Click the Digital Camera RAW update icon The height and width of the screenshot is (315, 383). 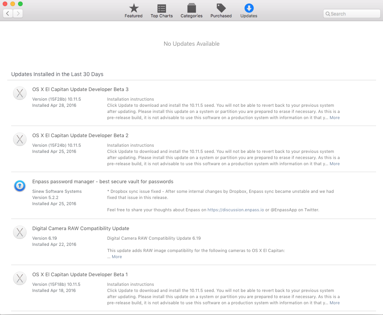20,232
